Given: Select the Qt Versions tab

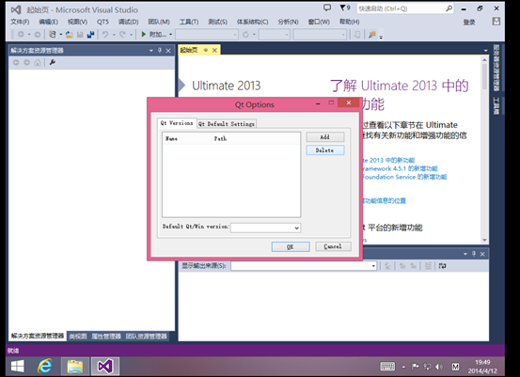Looking at the screenshot, I should pyautogui.click(x=177, y=123).
